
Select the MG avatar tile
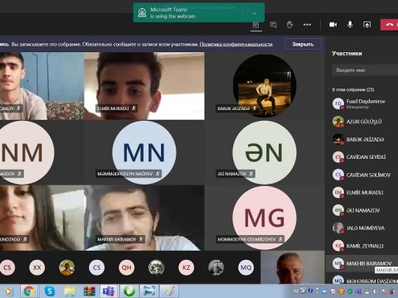(265, 218)
